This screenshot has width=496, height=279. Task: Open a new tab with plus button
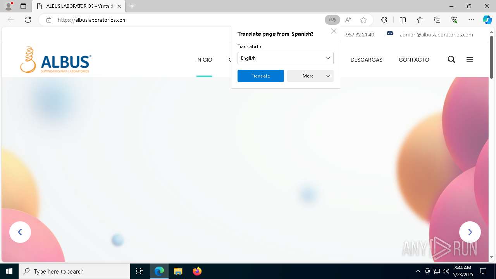pos(132,6)
